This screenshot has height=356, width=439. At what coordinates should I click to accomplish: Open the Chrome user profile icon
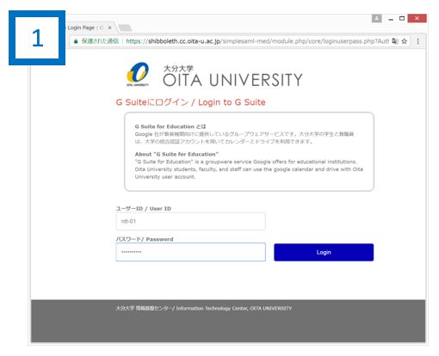(x=376, y=18)
